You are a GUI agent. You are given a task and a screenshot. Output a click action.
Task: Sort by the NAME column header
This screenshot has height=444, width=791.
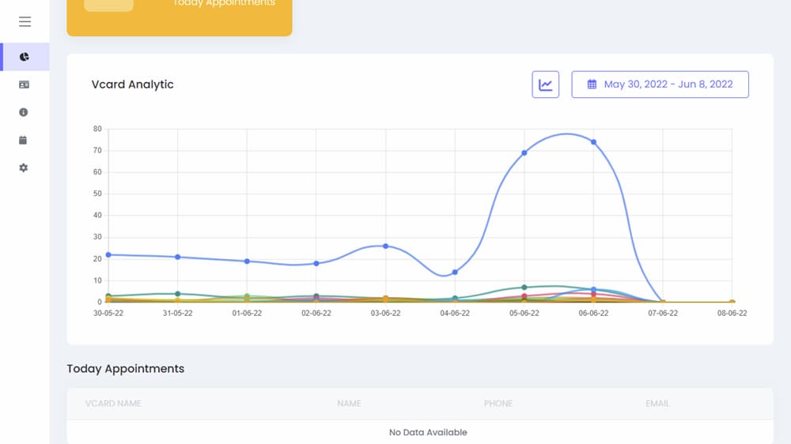(x=349, y=404)
